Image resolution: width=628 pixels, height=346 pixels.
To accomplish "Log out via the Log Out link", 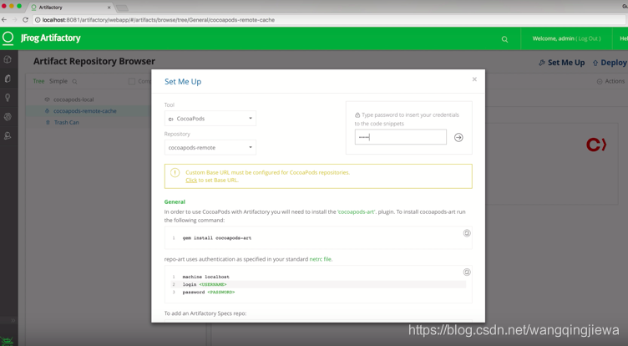I will tap(589, 38).
